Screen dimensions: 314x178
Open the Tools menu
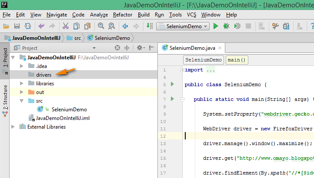175,15
